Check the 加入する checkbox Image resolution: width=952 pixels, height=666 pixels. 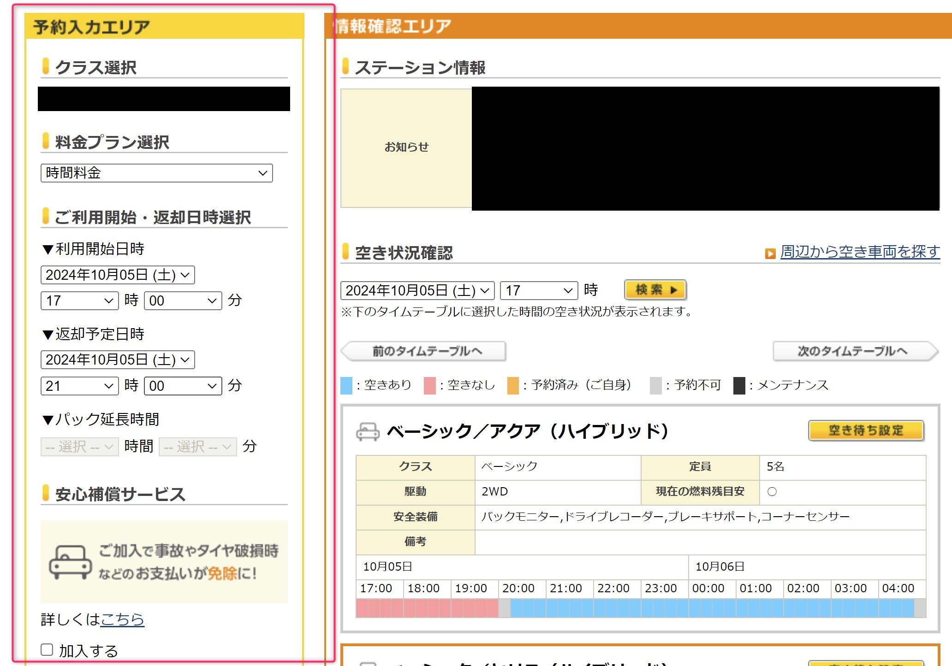(47, 649)
